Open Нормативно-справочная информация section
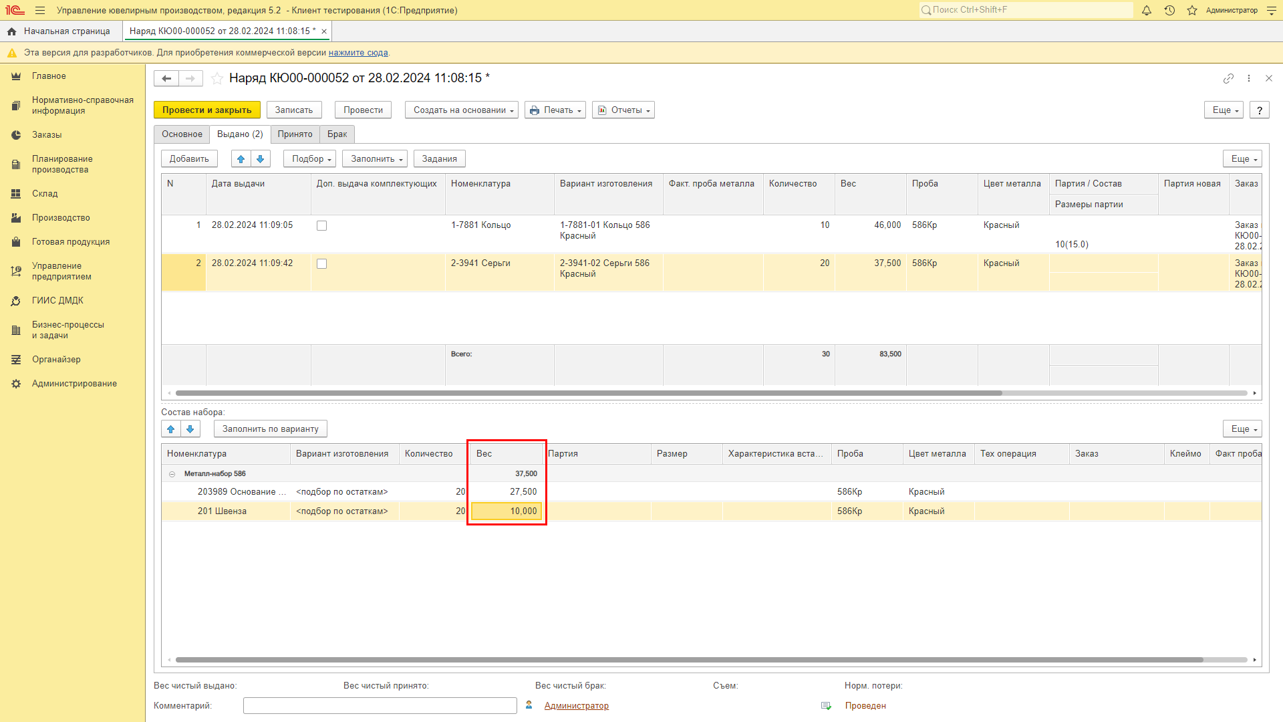Viewport: 1283px width, 722px height. coord(82,106)
